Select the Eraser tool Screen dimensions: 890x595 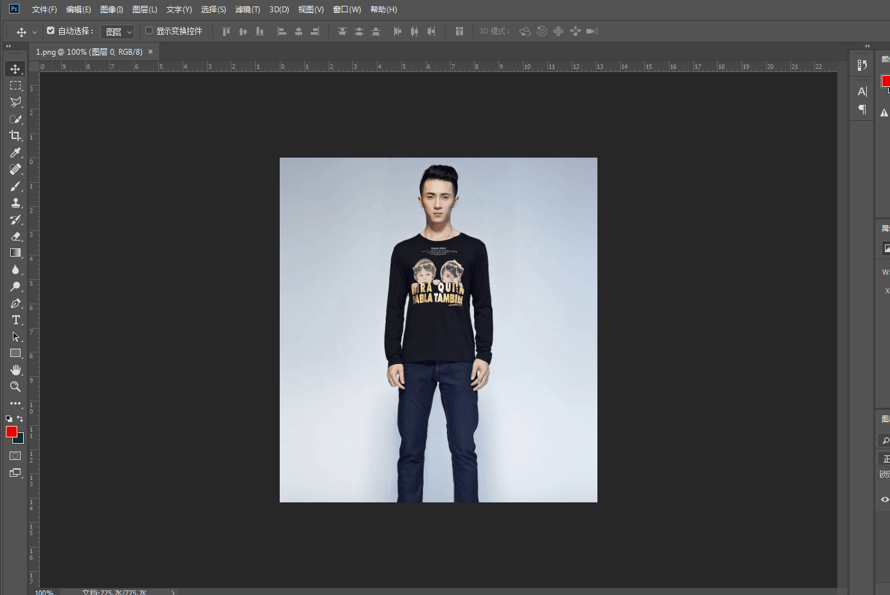15,236
